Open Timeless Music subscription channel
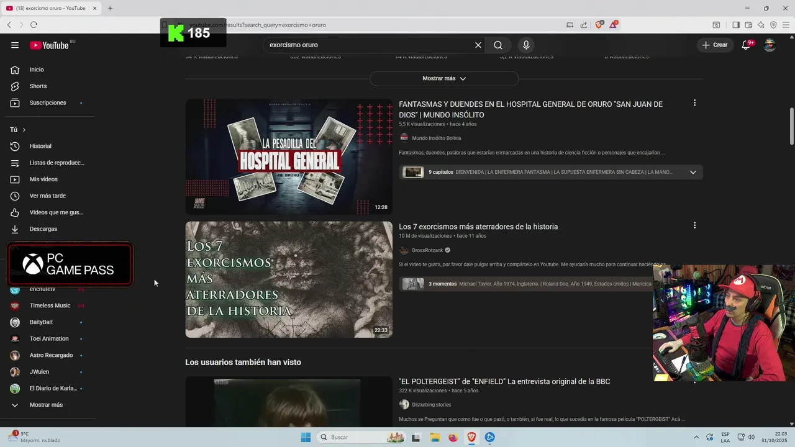Screen dimensions: 795x447 point(50,305)
